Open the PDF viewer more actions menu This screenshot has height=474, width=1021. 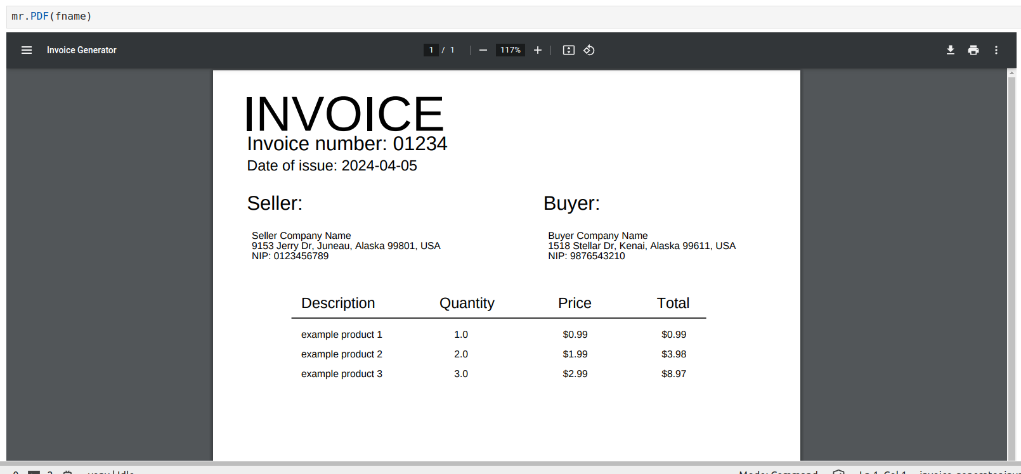click(x=996, y=50)
